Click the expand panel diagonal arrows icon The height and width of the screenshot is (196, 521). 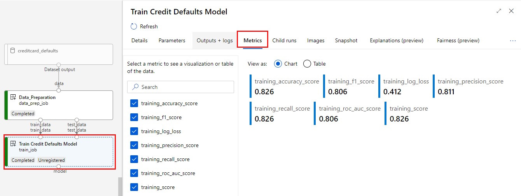pos(499,11)
